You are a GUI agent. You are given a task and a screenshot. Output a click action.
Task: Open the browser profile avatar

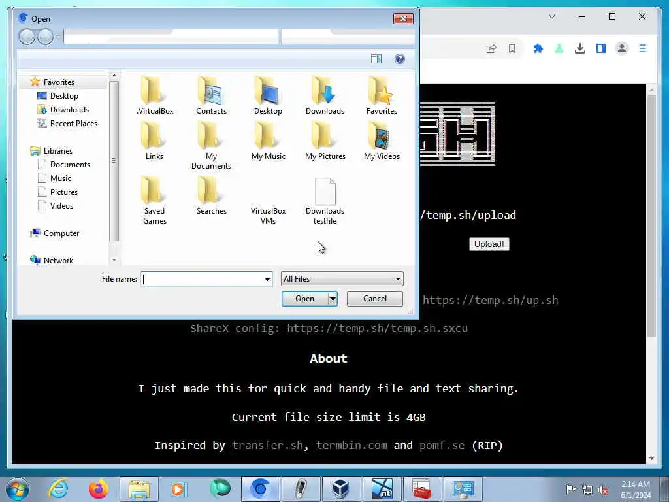coord(622,48)
